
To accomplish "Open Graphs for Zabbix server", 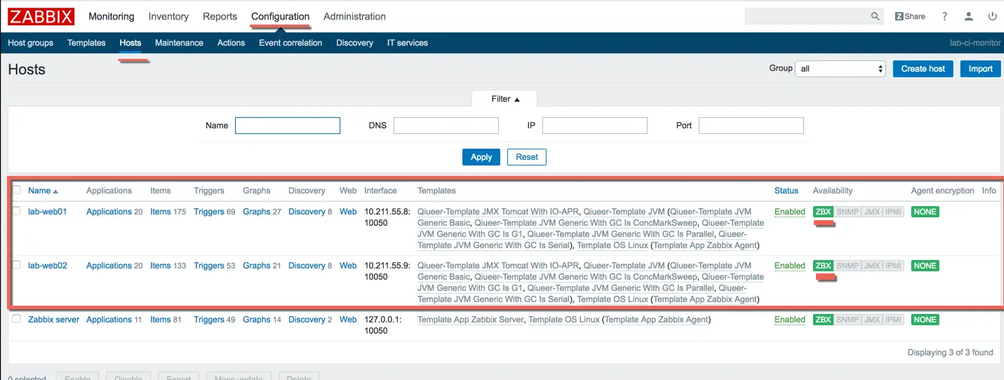I will pyautogui.click(x=257, y=320).
